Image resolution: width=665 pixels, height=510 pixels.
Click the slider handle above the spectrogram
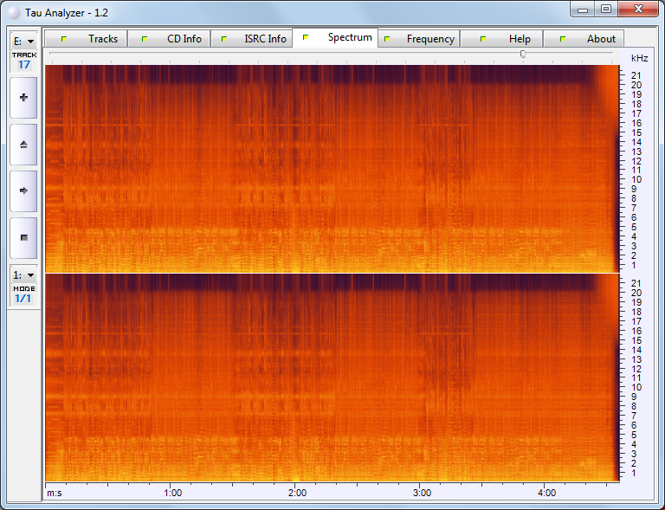[522, 54]
